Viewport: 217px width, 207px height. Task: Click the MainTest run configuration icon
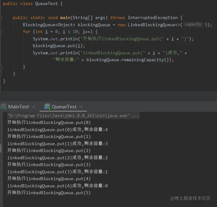(4, 107)
